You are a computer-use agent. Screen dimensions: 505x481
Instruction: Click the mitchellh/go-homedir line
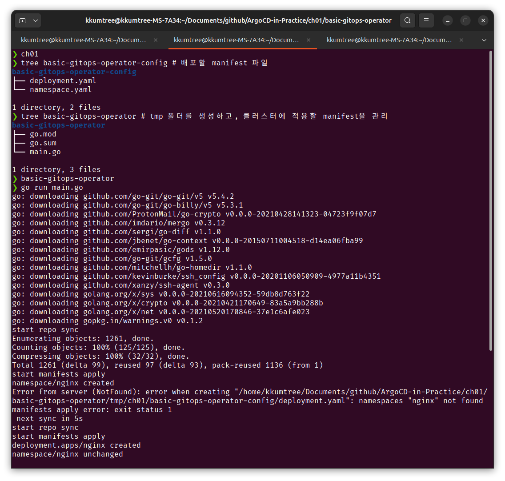click(132, 268)
